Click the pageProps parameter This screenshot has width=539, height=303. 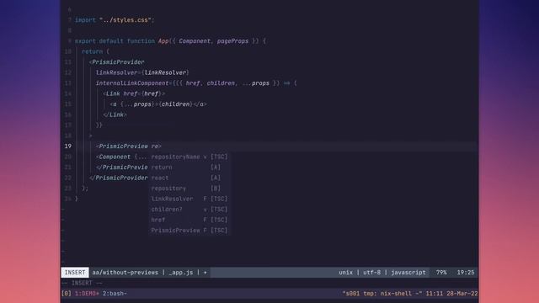point(232,41)
